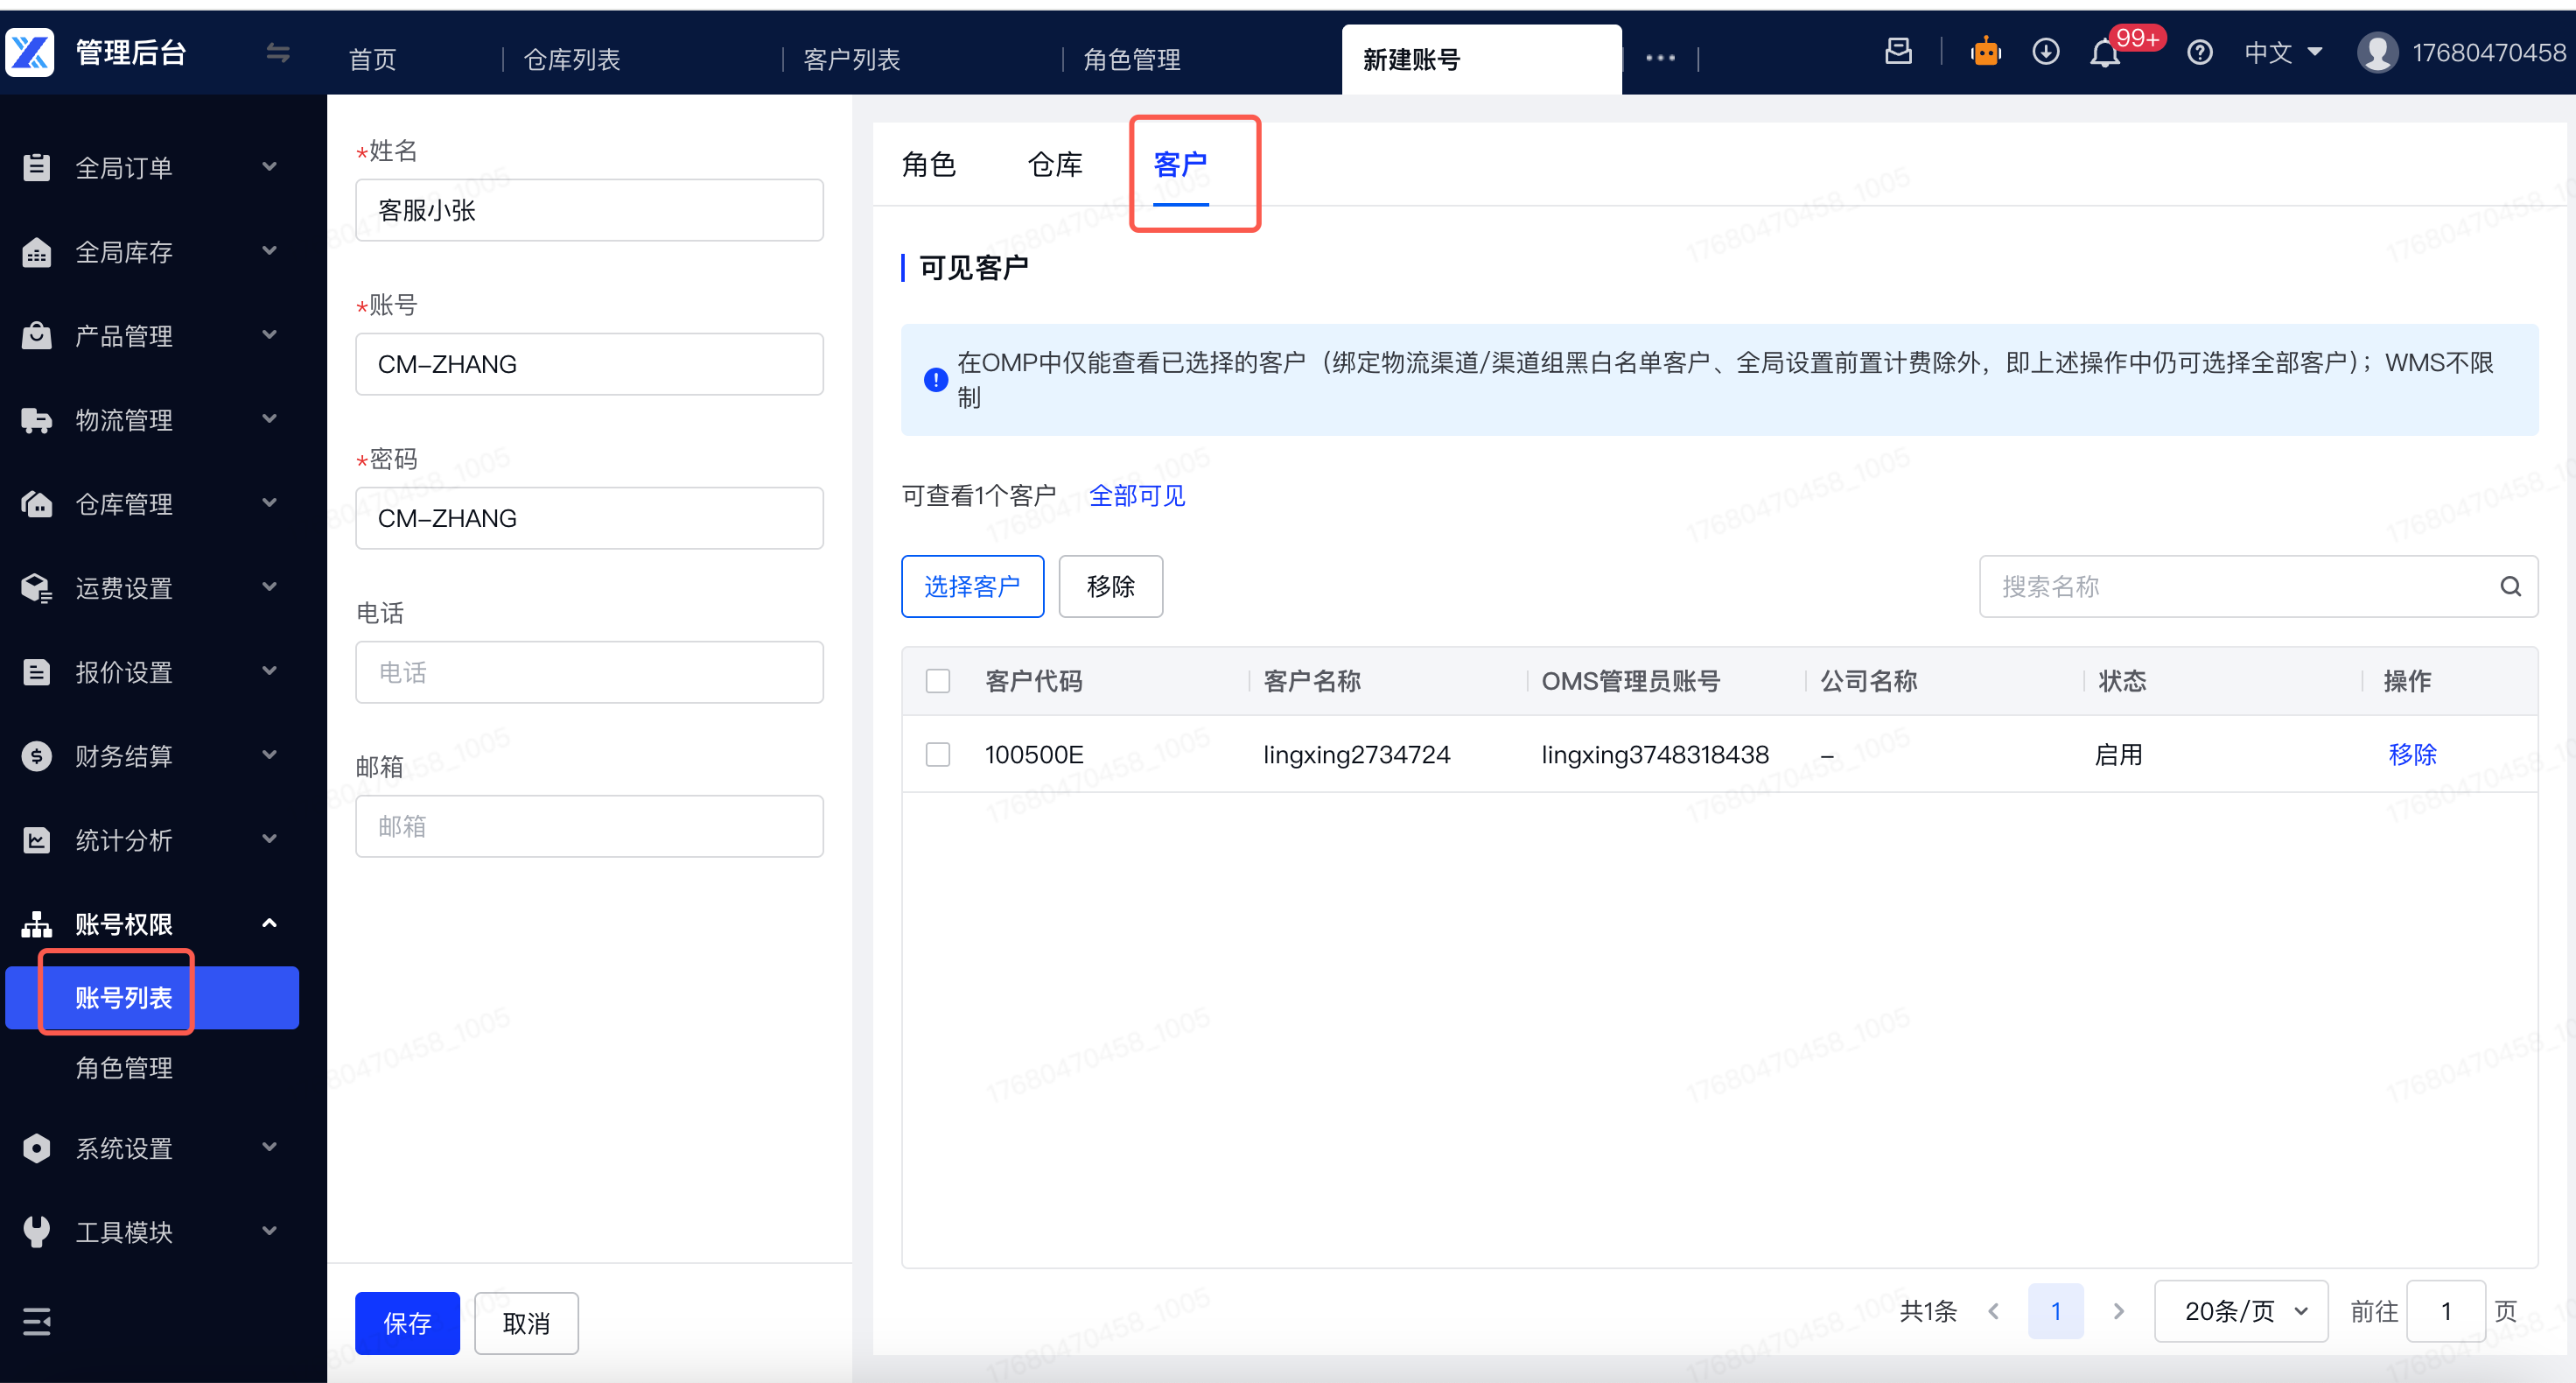Open the 中文 language dropdown
The width and height of the screenshot is (2576, 1383).
[x=2282, y=53]
